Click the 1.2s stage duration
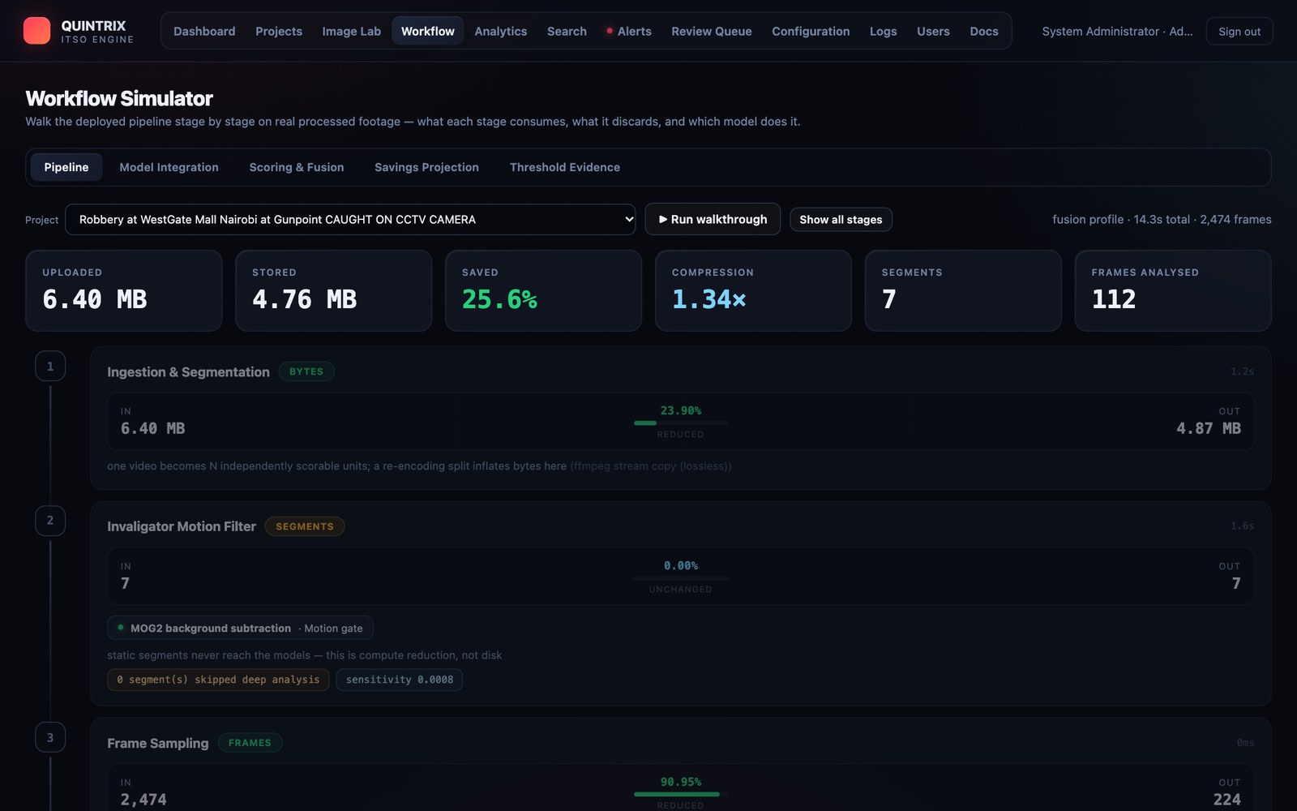Image resolution: width=1297 pixels, height=811 pixels. pyautogui.click(x=1242, y=371)
